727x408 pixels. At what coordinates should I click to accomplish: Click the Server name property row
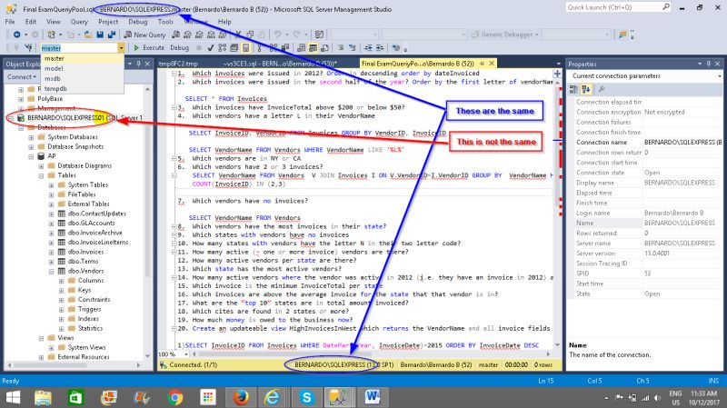[x=645, y=244]
